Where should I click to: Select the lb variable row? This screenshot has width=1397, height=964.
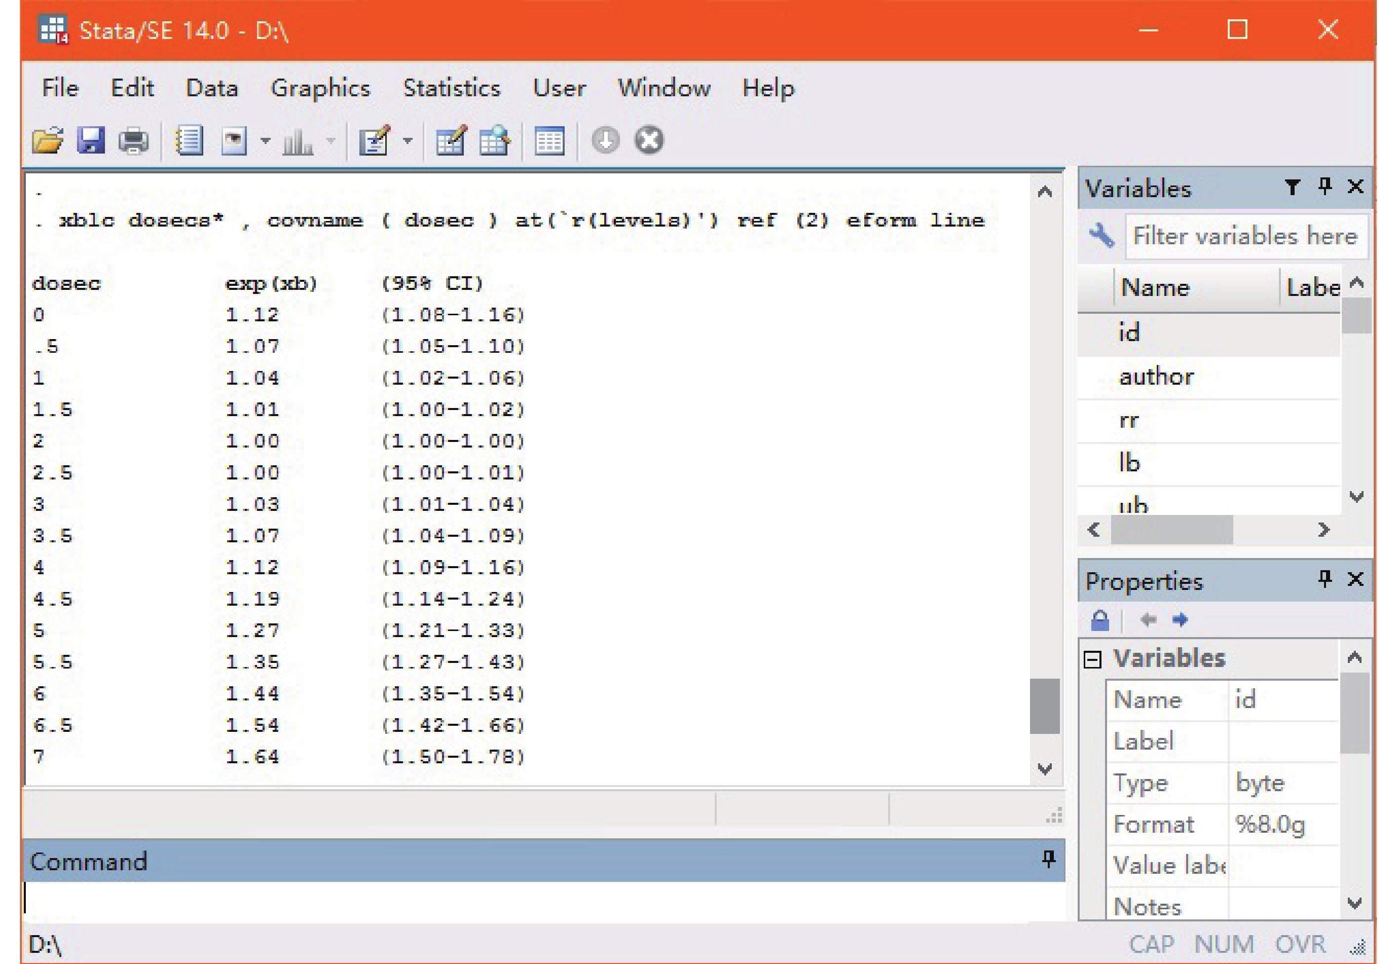coord(1208,463)
